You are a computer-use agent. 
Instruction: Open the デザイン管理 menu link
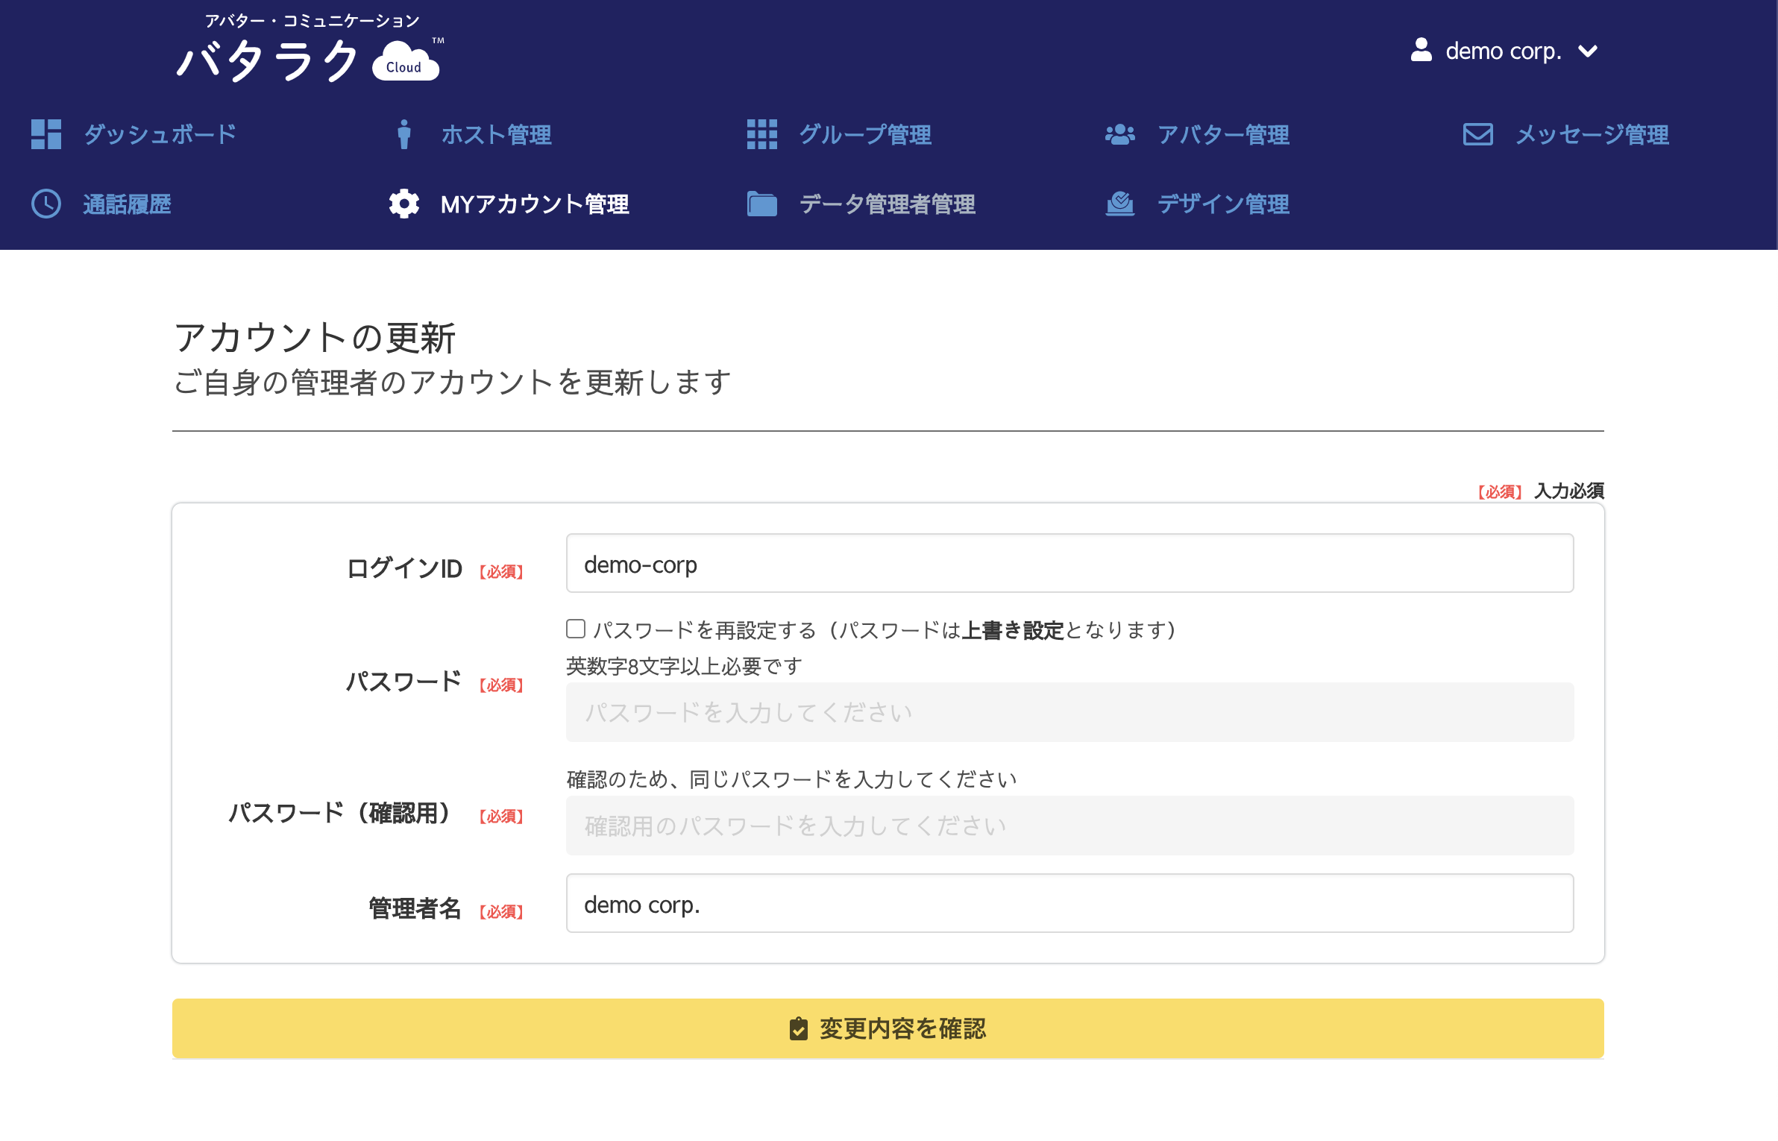[x=1223, y=204]
